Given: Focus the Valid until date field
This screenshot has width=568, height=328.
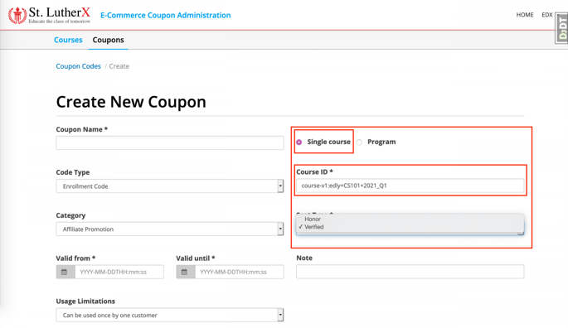Looking at the screenshot, I should click(240, 272).
